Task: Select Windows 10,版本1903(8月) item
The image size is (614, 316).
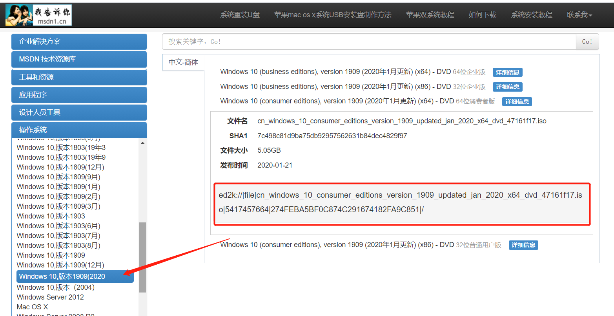Action: (58, 246)
